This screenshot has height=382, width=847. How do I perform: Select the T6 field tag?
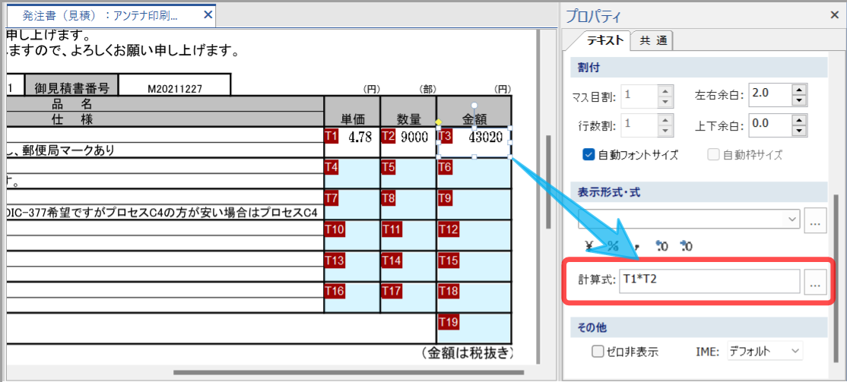point(445,167)
